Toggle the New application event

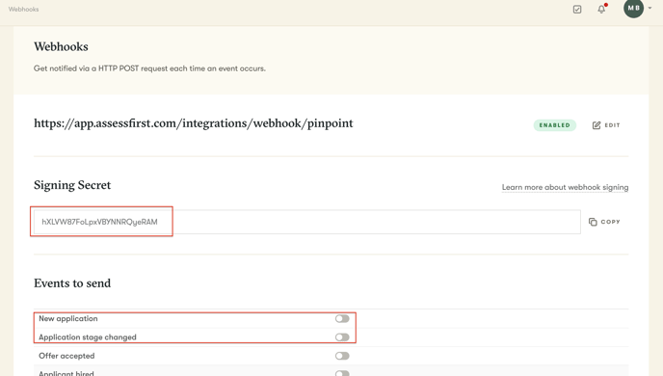coord(342,318)
